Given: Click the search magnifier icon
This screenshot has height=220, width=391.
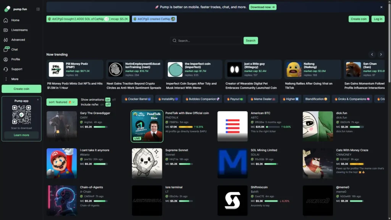Looking at the screenshot, I should (174, 40).
